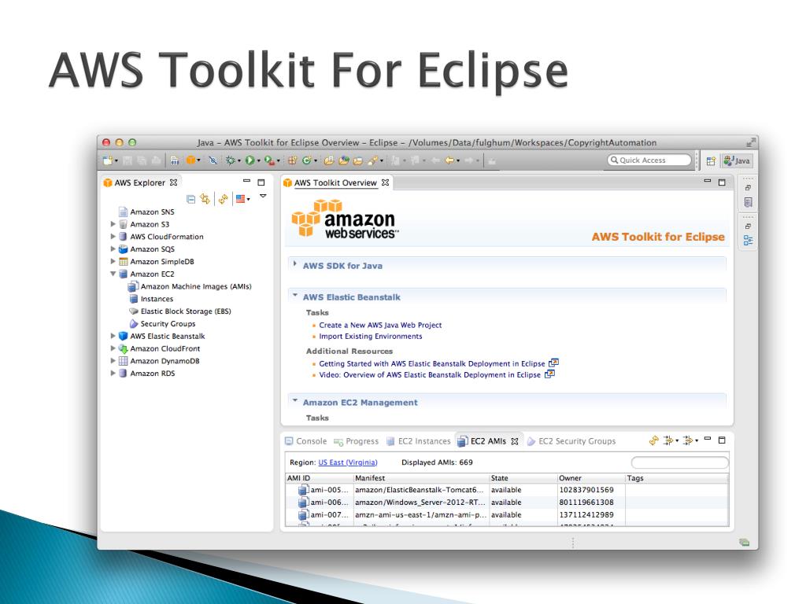The width and height of the screenshot is (806, 604).
Task: Sort the table by Owner column header
Action: pos(590,478)
